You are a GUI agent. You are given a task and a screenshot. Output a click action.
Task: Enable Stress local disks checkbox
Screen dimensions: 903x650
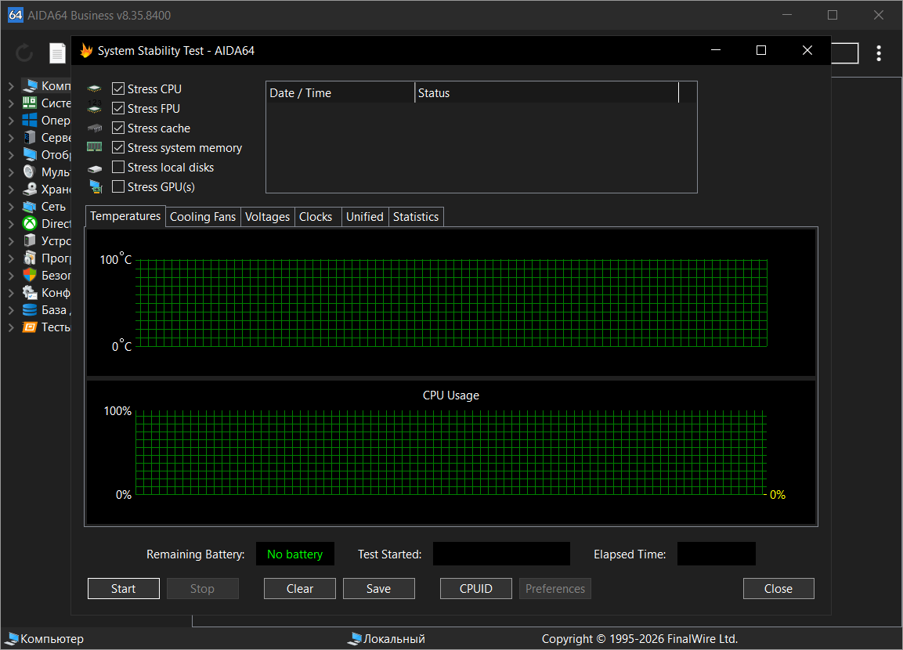point(118,167)
